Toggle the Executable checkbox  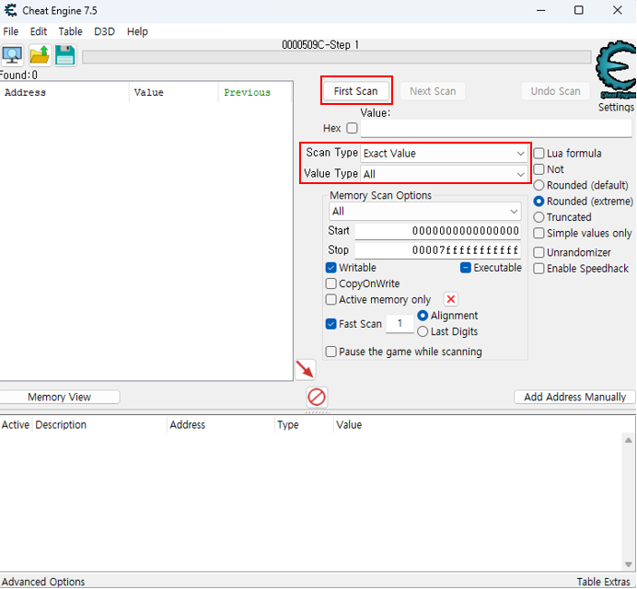[466, 268]
